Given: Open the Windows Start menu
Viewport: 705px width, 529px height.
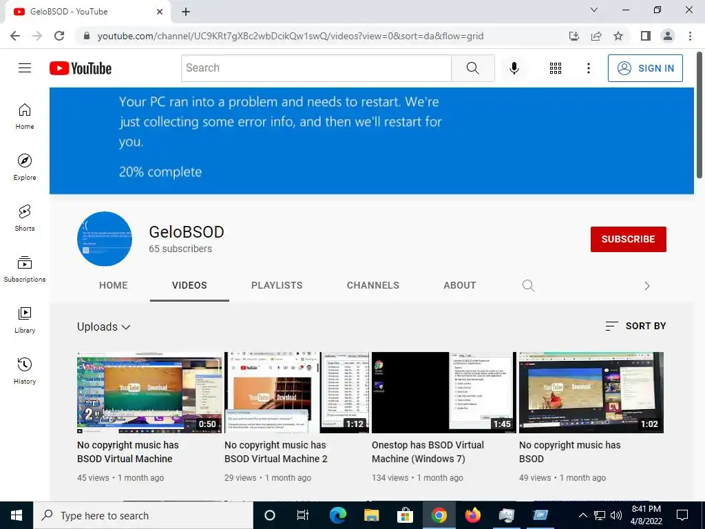Looking at the screenshot, I should click(17, 515).
